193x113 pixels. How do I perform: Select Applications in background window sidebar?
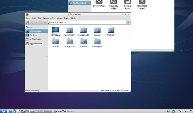click(80, 3)
